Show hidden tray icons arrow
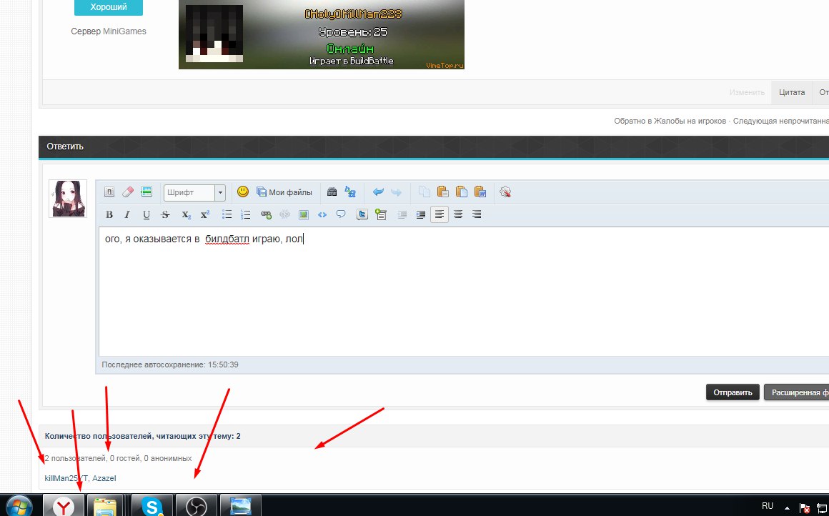The image size is (829, 516). point(788,507)
